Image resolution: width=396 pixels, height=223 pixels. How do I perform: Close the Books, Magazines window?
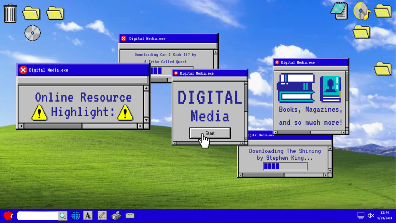click(x=277, y=62)
